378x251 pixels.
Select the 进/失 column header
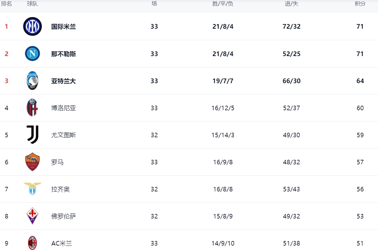coord(292,4)
